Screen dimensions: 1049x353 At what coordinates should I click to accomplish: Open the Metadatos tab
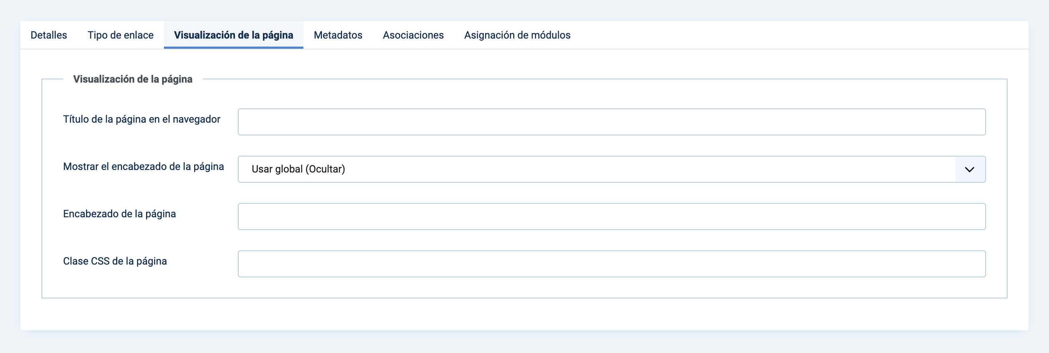338,35
